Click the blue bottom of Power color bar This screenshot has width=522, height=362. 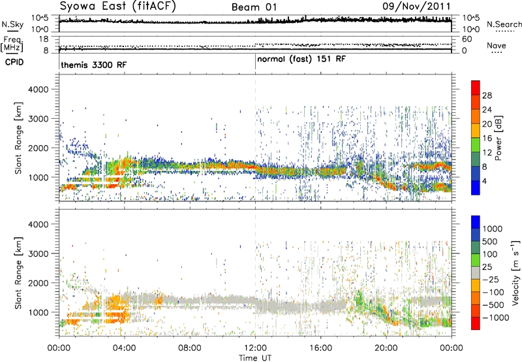click(476, 188)
